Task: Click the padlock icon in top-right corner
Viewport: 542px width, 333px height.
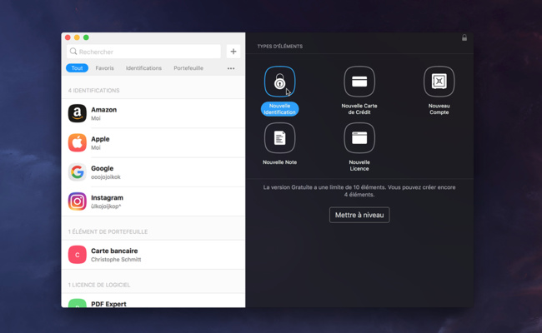Action: (x=464, y=38)
